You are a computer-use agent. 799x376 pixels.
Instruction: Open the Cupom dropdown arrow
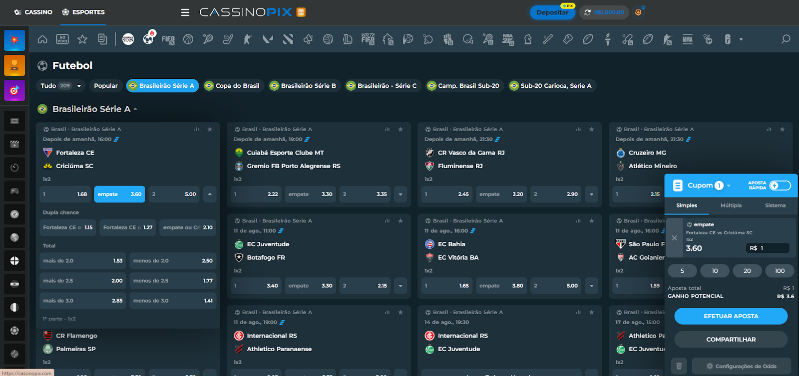729,186
